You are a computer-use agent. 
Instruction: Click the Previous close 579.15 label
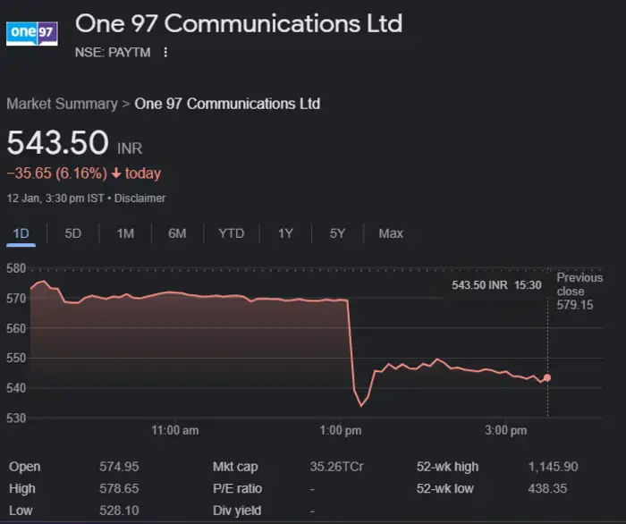(579, 292)
